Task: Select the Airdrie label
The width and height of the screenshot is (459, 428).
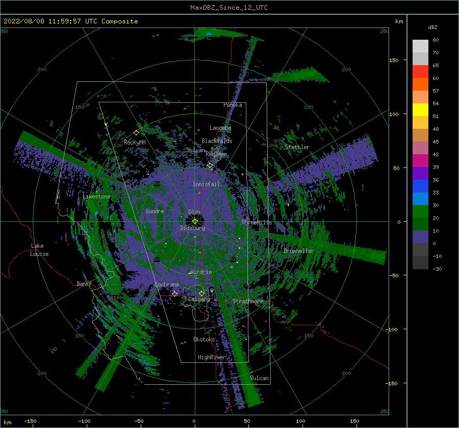Action: pyautogui.click(x=201, y=272)
